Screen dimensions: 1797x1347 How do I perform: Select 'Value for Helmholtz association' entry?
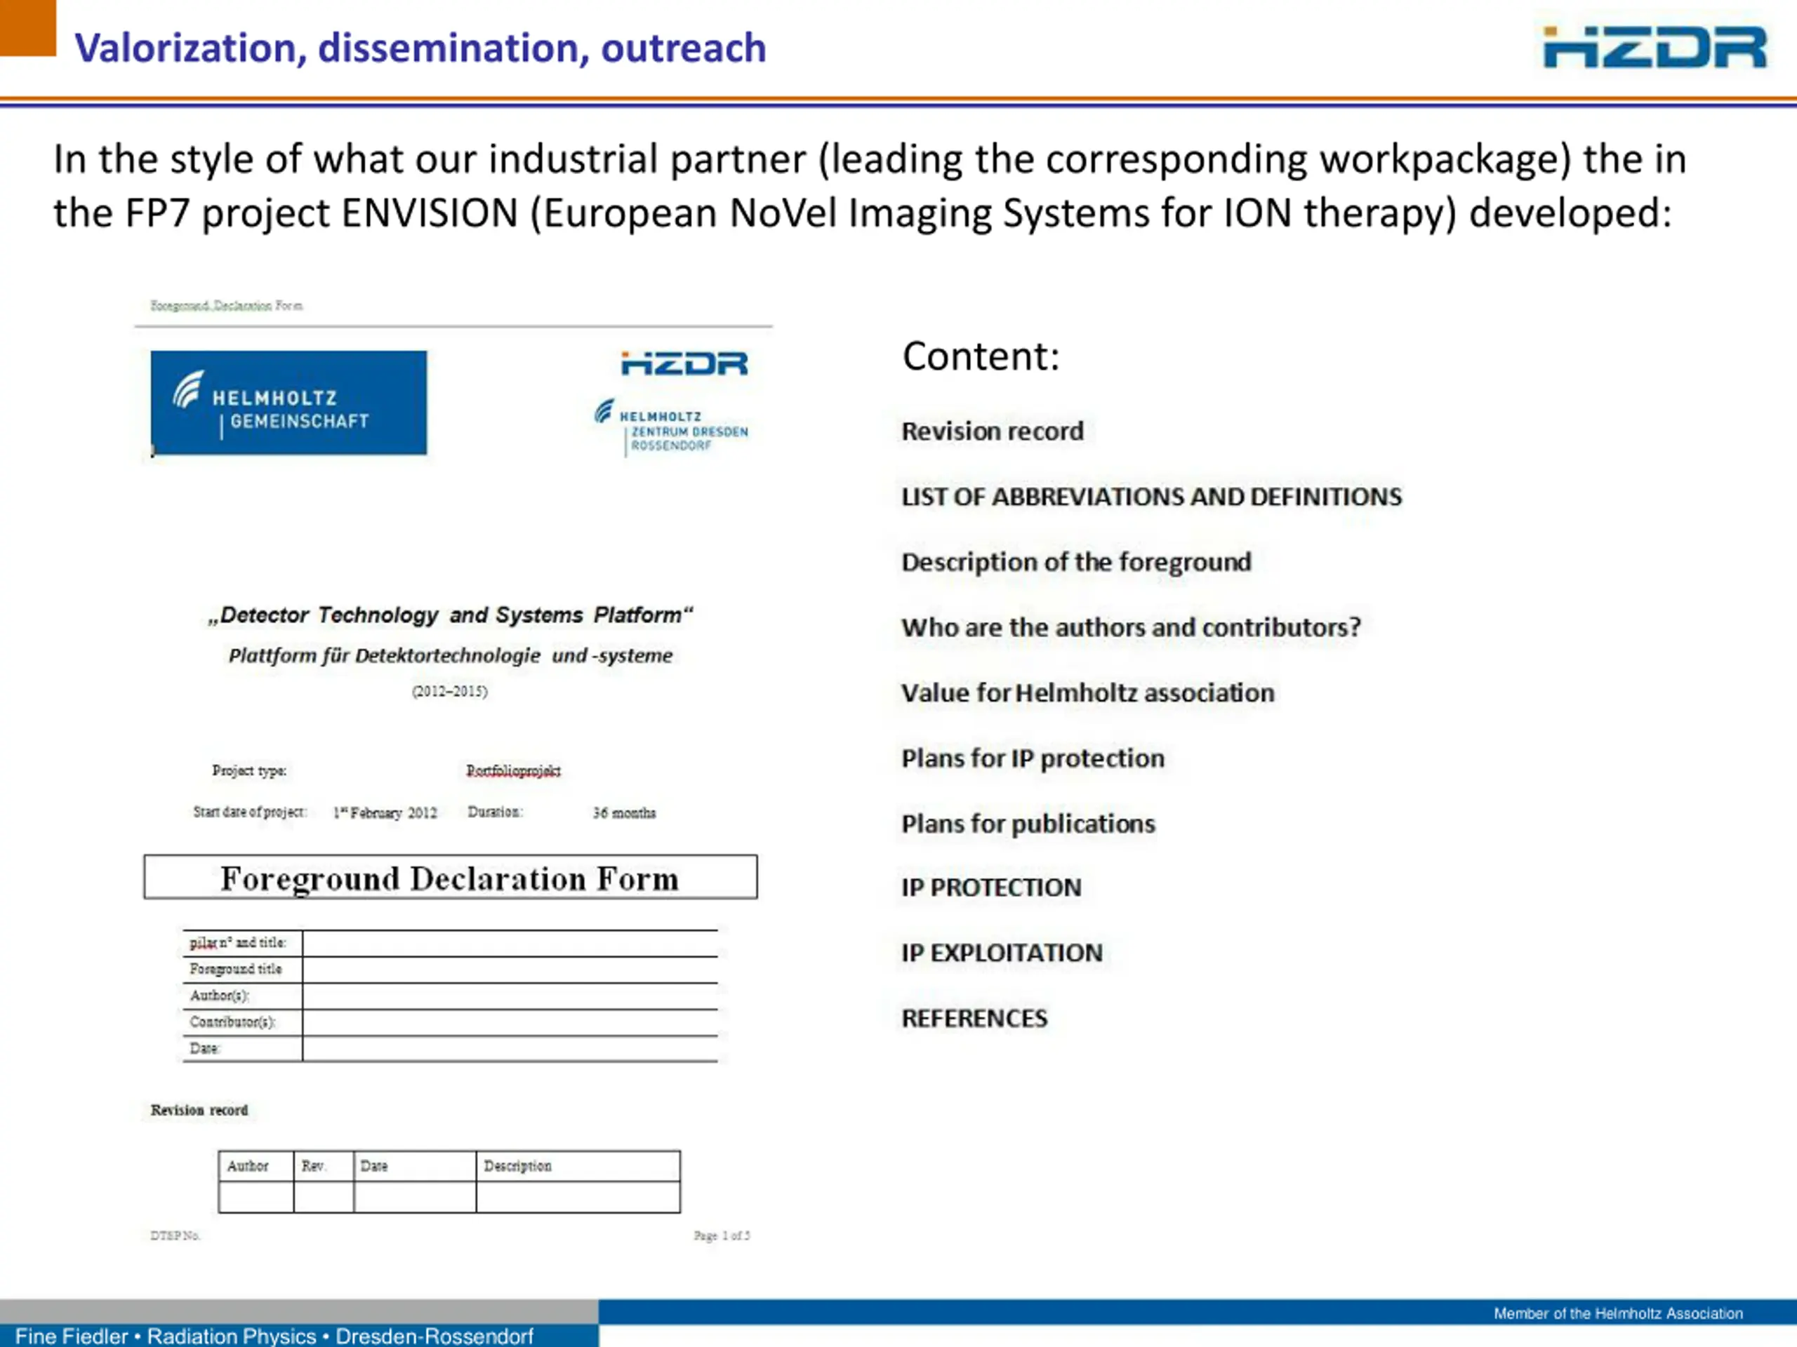tap(1087, 692)
